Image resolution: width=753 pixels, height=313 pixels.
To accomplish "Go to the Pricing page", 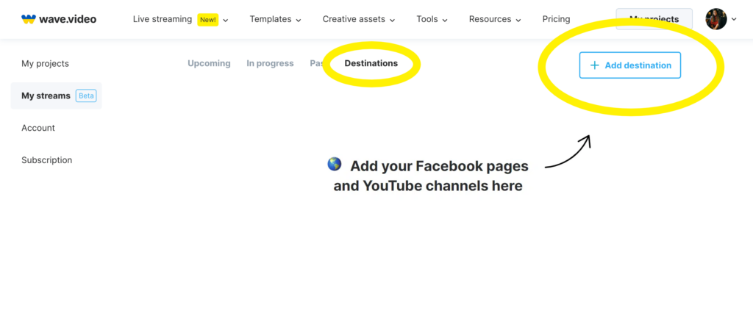I will click(x=556, y=19).
